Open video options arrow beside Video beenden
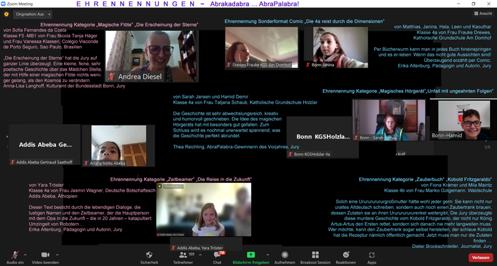This screenshot has width=497, height=266. (57, 255)
